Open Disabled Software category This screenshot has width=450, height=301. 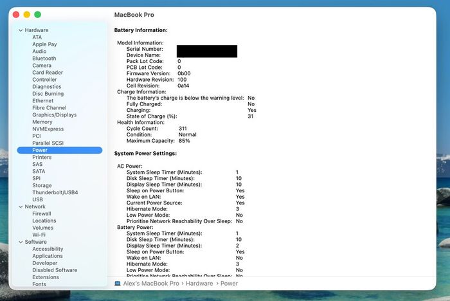point(55,270)
